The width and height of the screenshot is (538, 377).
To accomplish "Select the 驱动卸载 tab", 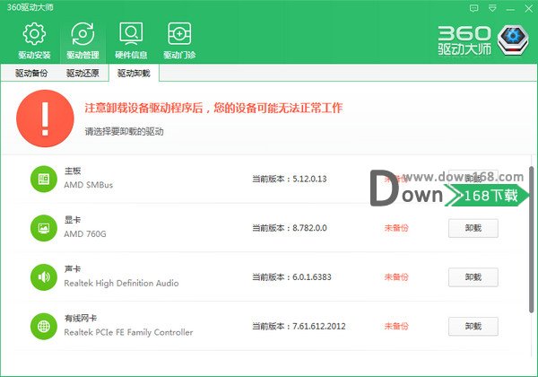I will [134, 73].
